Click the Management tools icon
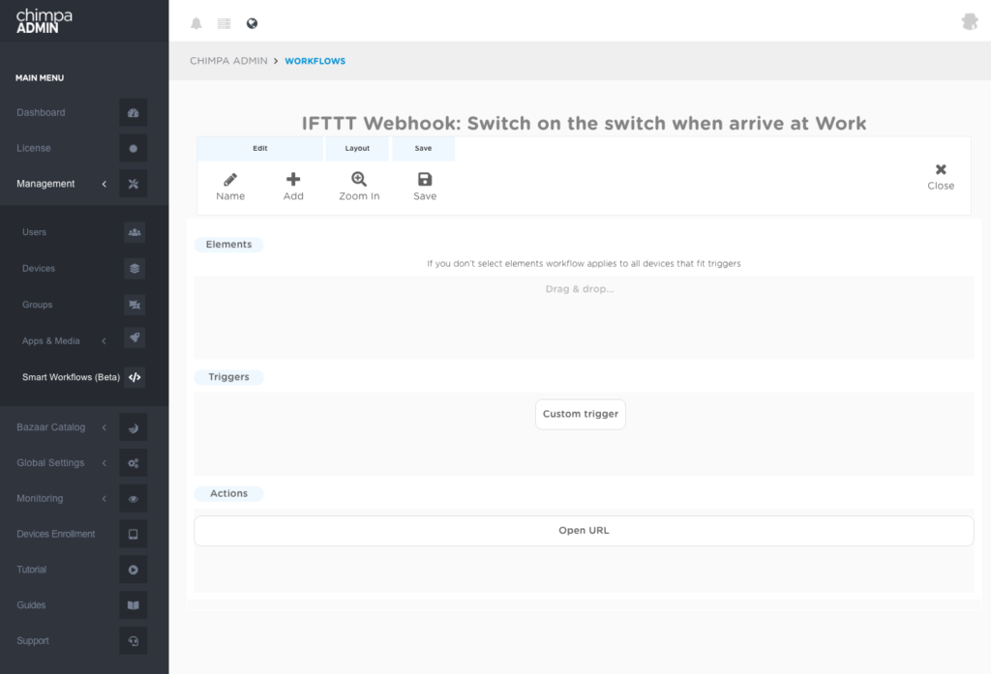Screen dimensions: 991x674 (133, 184)
